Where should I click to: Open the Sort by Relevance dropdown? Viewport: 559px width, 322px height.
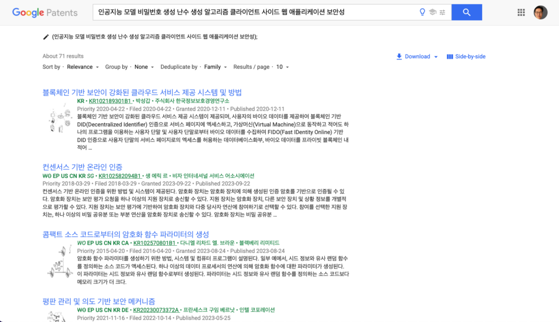click(82, 67)
